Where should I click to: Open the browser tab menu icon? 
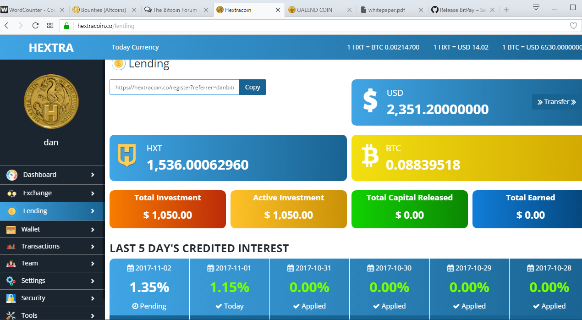[536, 7]
